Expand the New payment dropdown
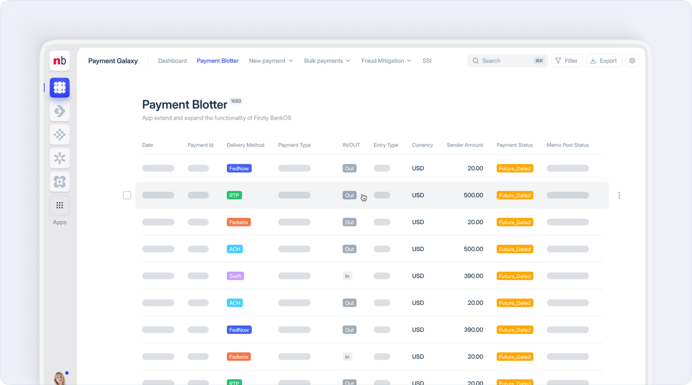Viewport: 692px width, 385px height. 271,61
